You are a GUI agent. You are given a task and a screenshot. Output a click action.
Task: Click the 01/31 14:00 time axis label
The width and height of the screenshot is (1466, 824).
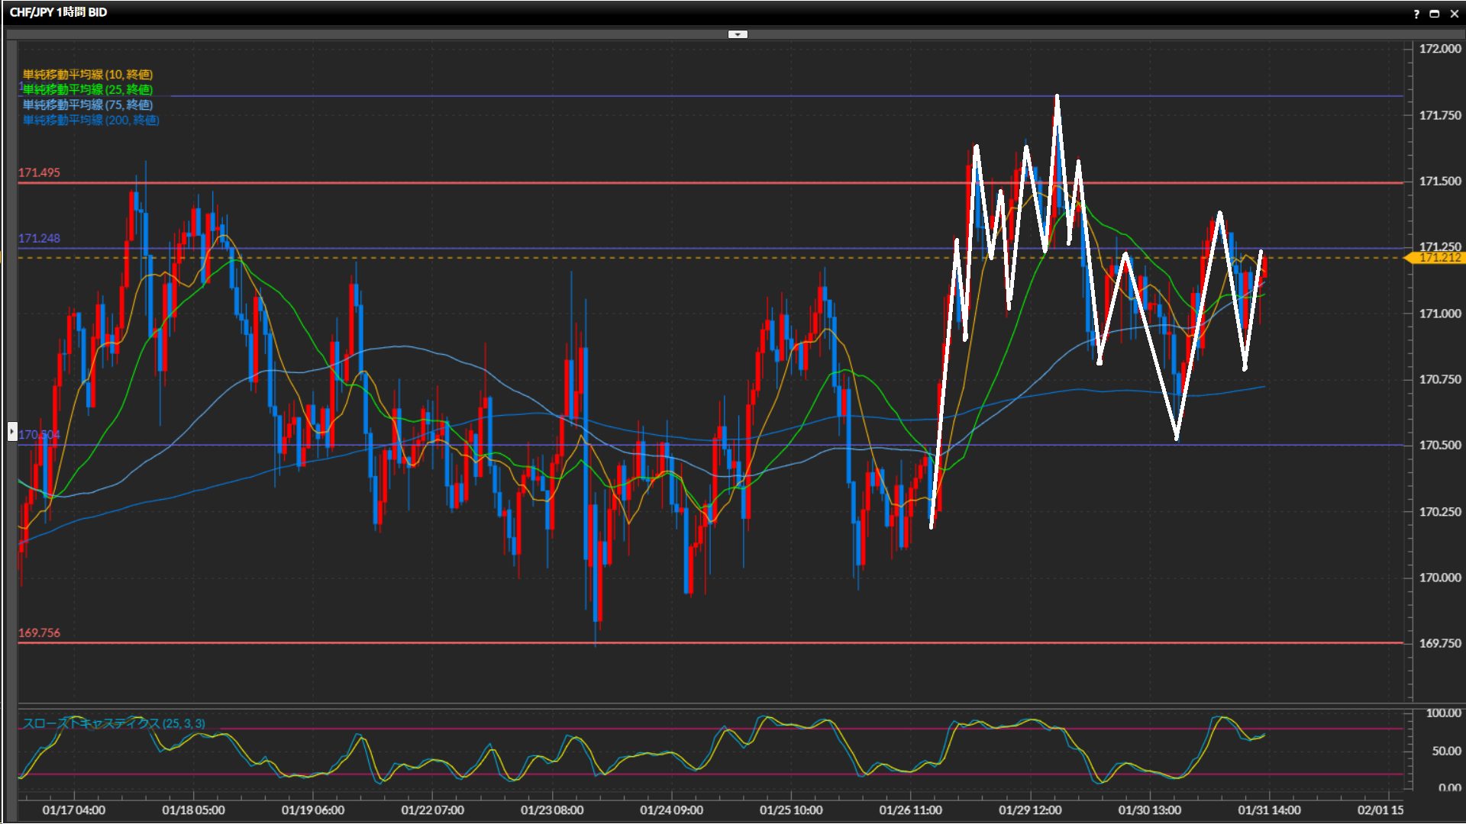click(x=1269, y=810)
